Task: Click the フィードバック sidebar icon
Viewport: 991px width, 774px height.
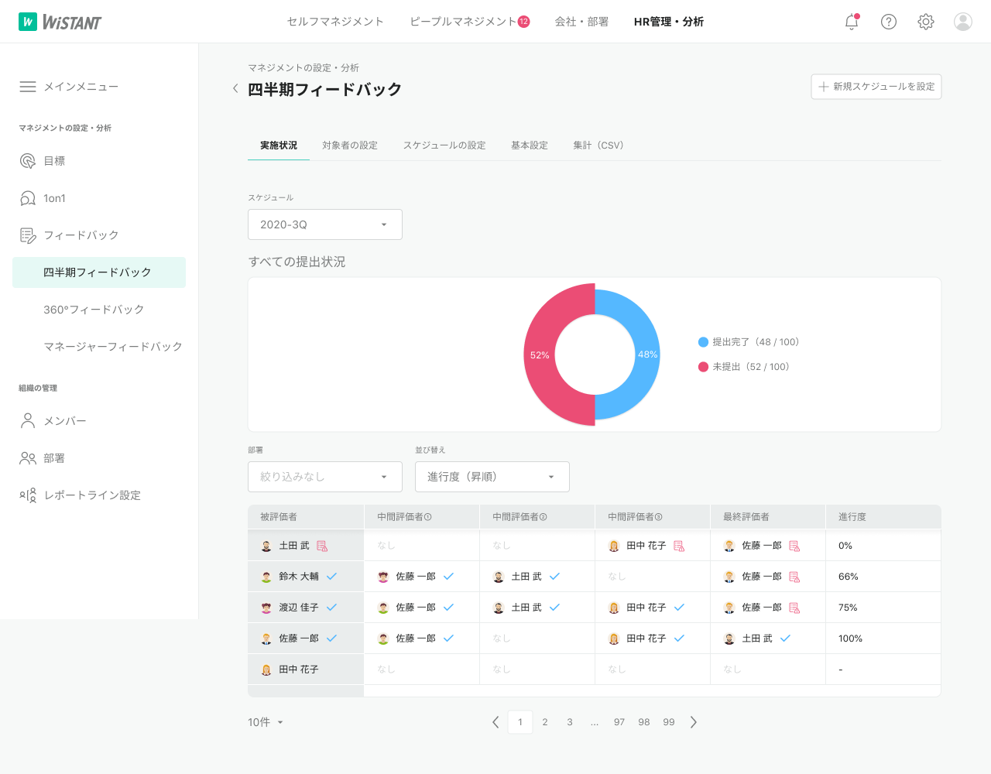Action: [28, 235]
